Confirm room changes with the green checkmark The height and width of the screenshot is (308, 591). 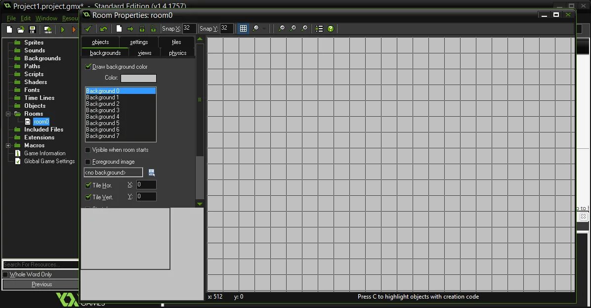(x=89, y=29)
